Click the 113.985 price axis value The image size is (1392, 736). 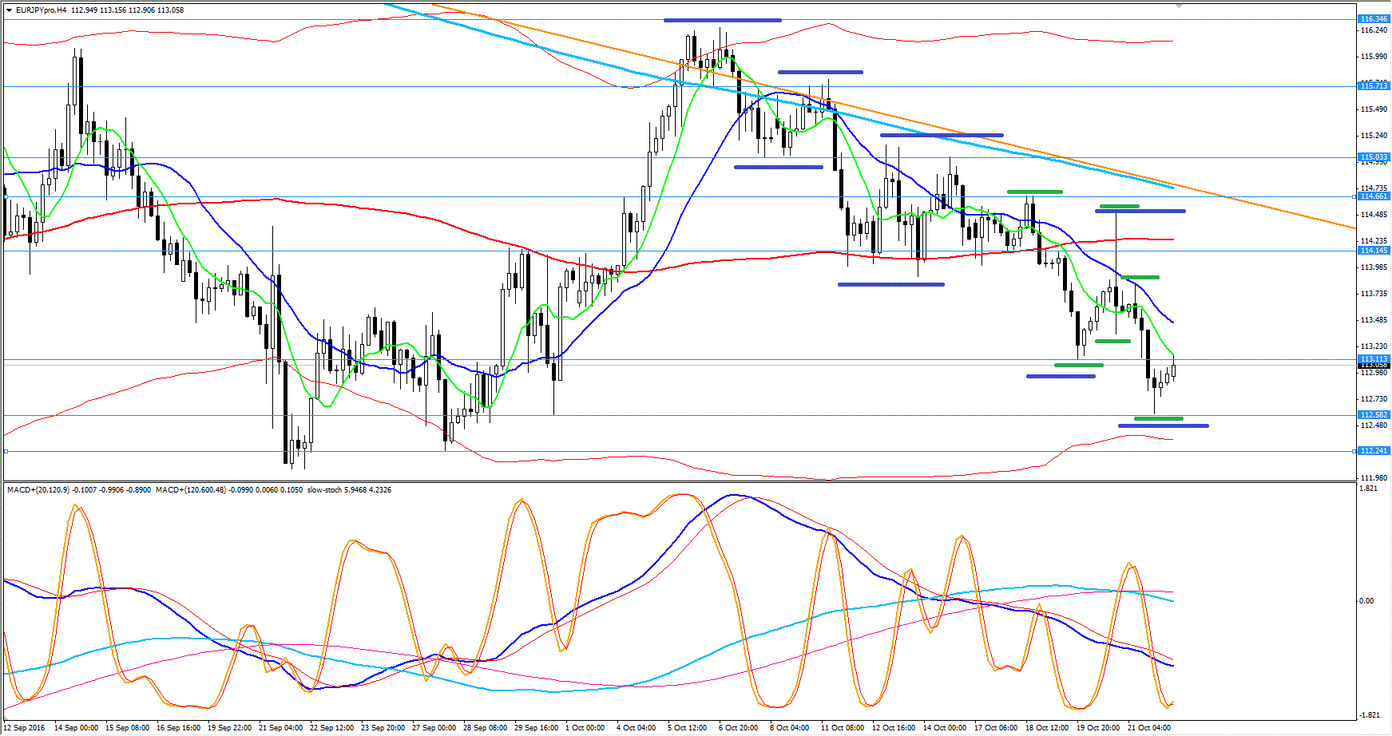(1373, 267)
